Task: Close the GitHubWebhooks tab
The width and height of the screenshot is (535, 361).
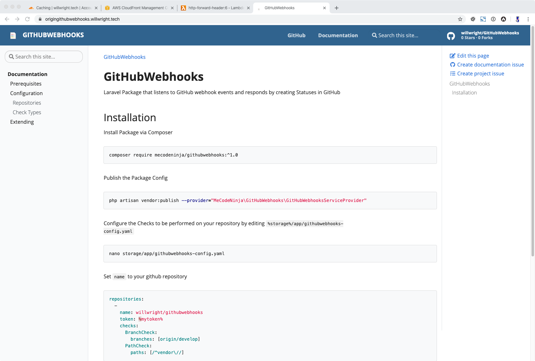Action: pyautogui.click(x=325, y=8)
